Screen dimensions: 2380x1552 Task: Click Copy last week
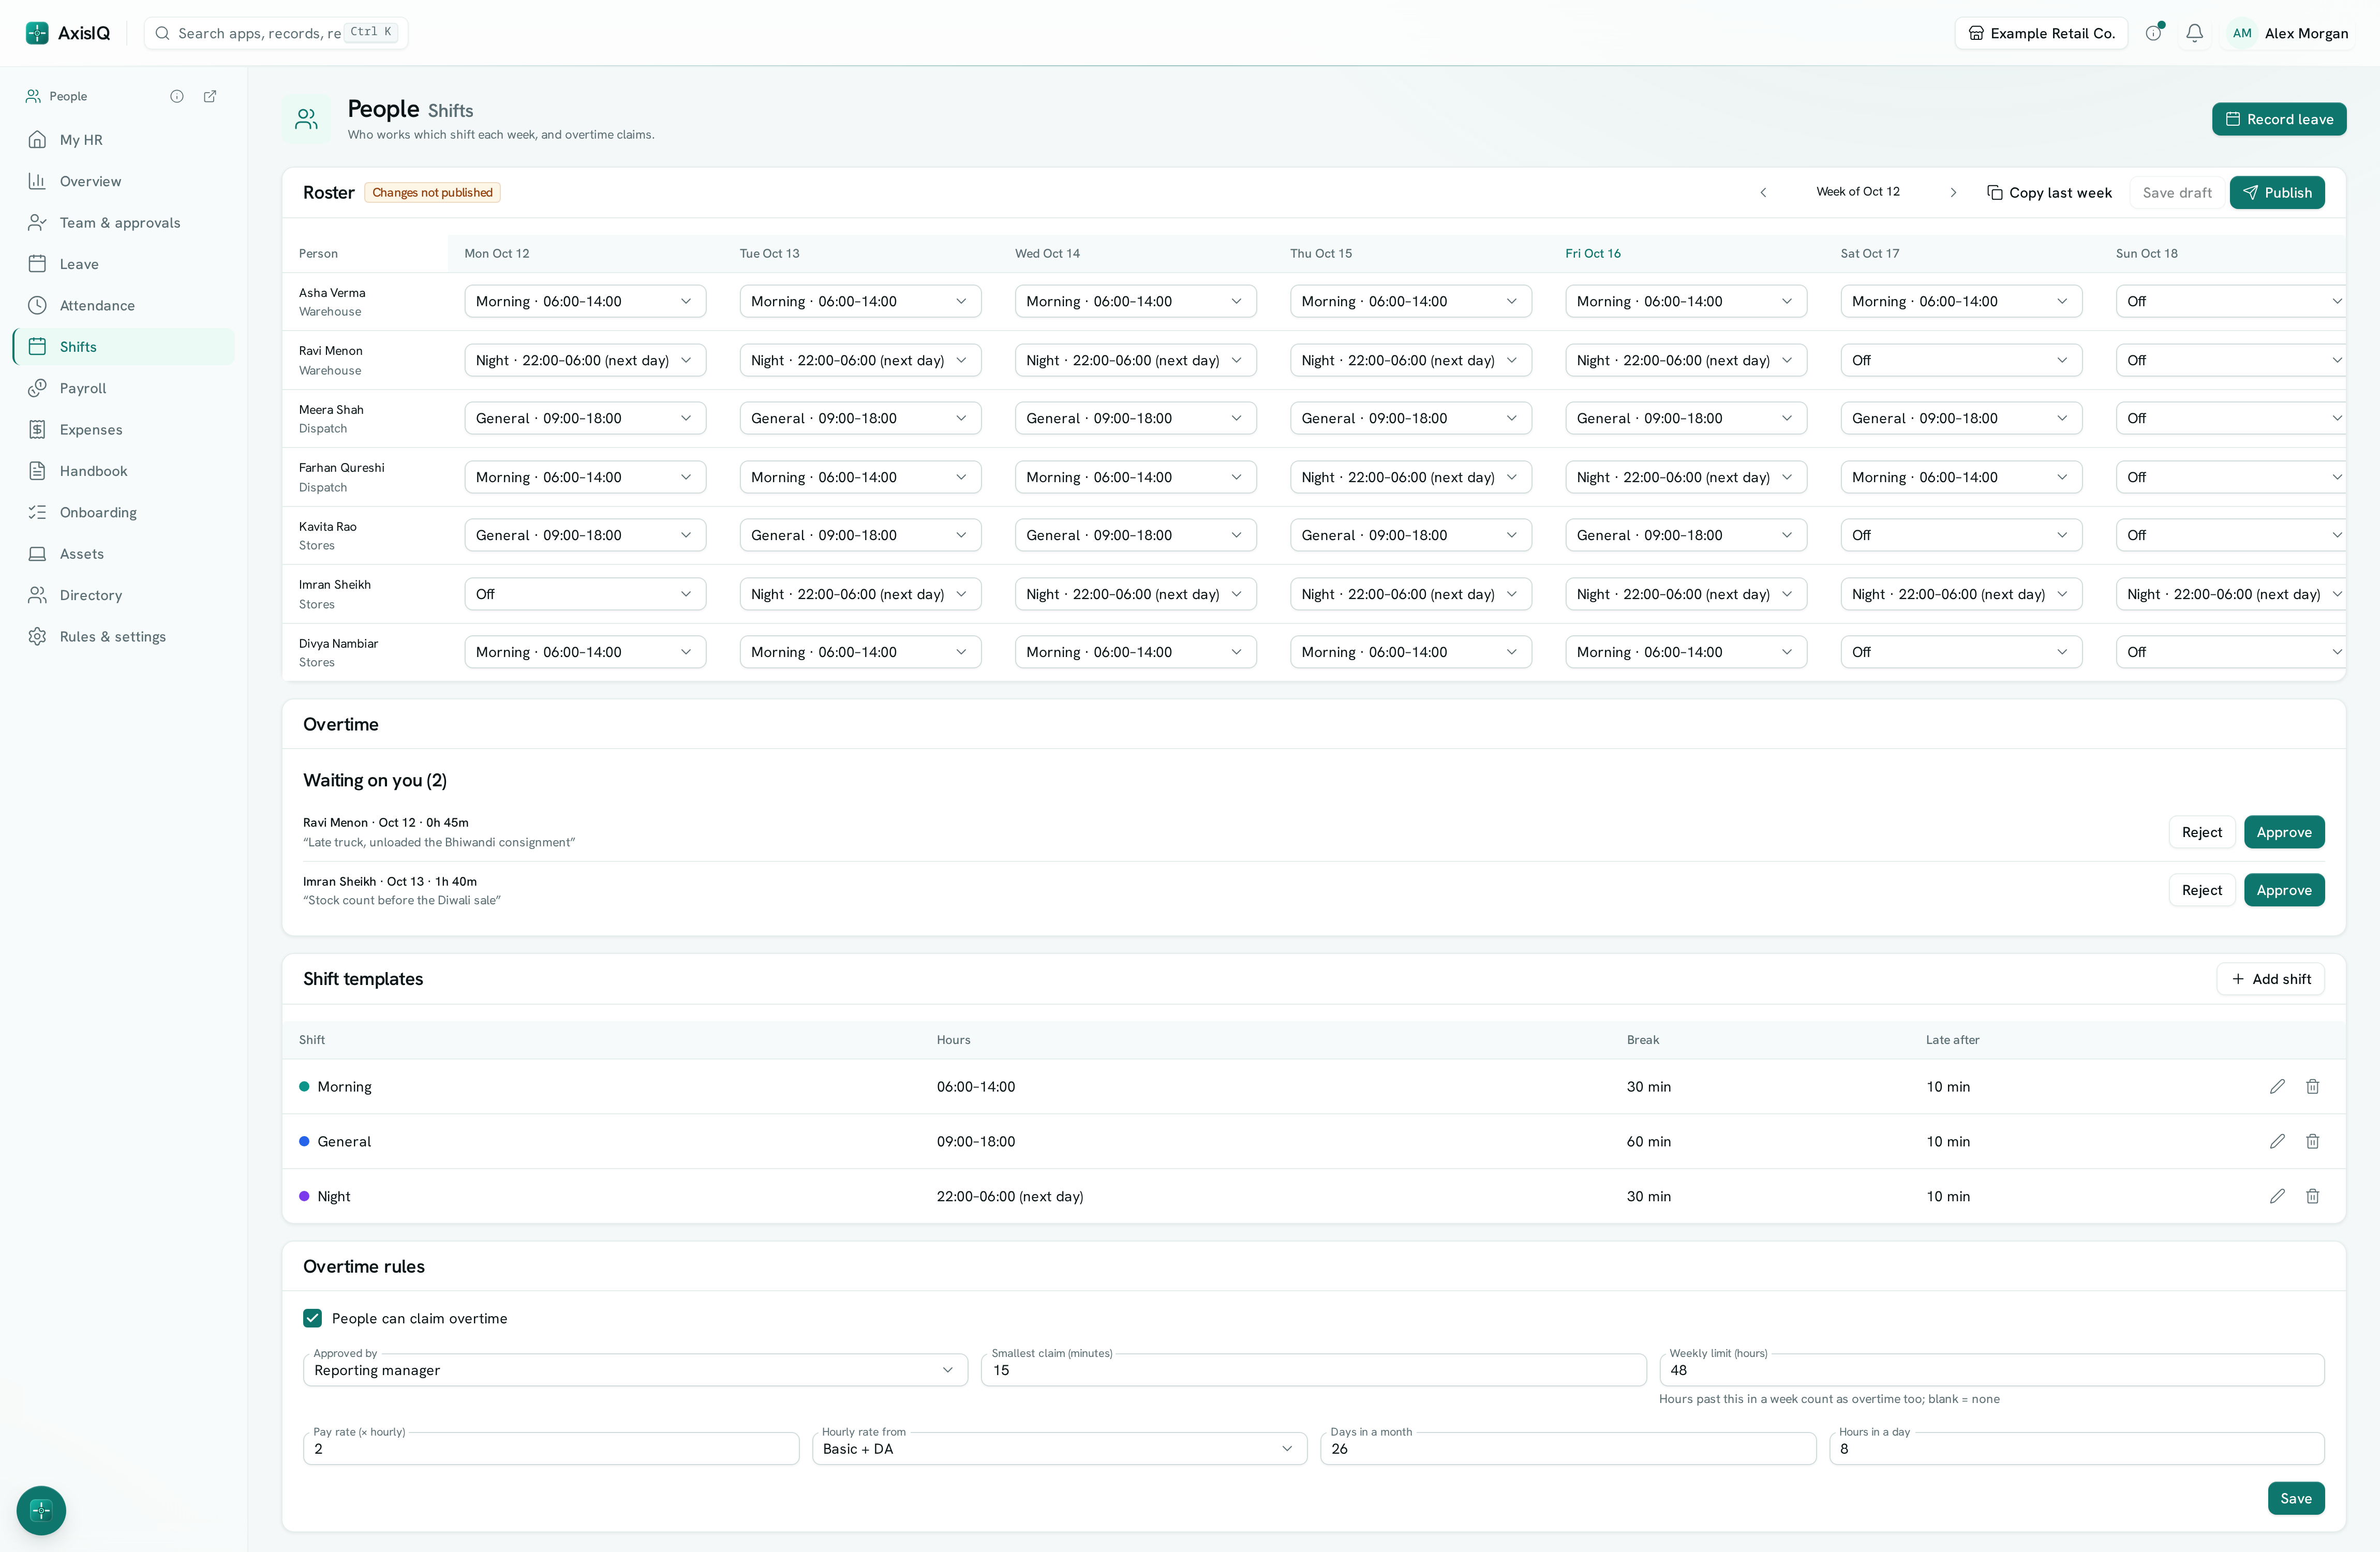click(2049, 192)
